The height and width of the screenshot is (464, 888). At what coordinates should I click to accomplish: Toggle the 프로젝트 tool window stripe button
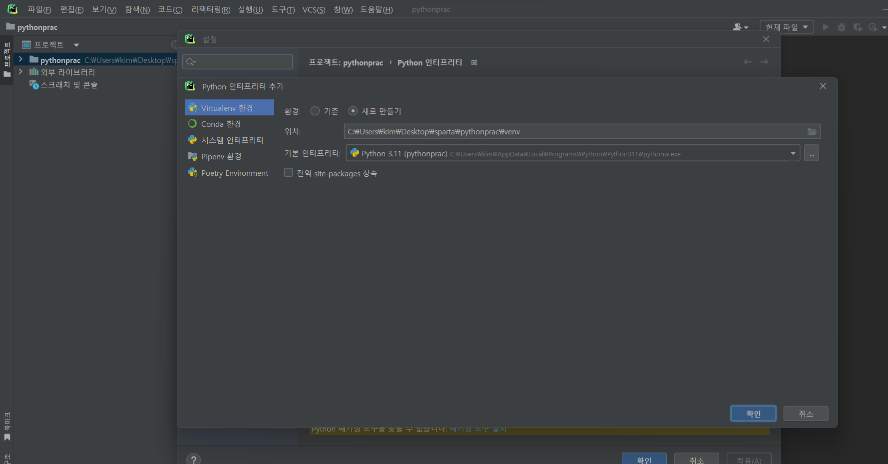point(7,59)
